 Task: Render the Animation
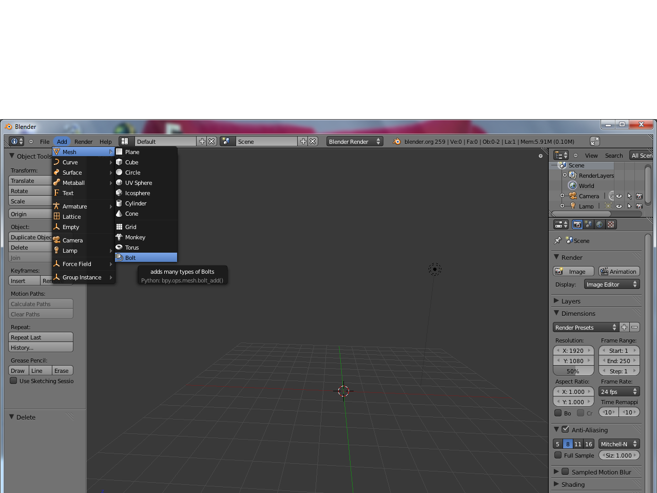(619, 272)
